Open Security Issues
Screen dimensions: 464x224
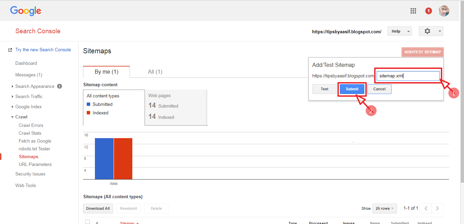point(30,174)
